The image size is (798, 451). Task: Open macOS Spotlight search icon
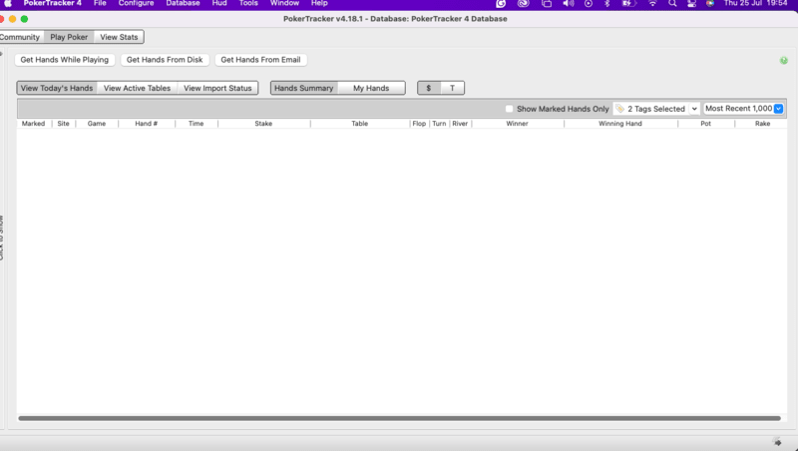pos(673,4)
